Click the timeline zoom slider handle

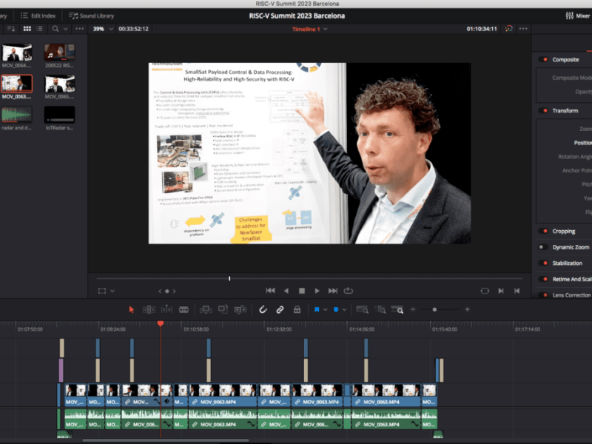tap(434, 309)
